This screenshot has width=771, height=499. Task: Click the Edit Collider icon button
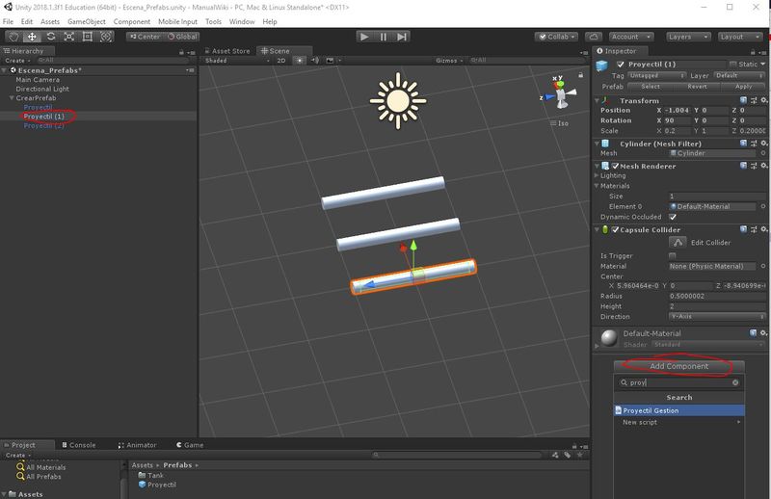678,243
